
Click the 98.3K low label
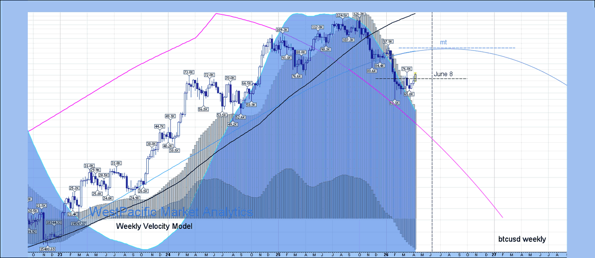(x=326, y=49)
